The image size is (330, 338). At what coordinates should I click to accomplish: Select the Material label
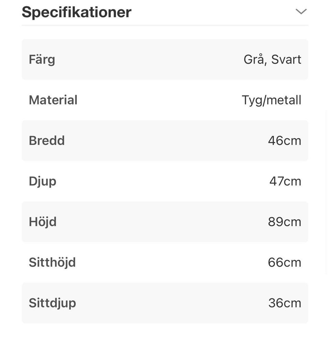tap(53, 100)
